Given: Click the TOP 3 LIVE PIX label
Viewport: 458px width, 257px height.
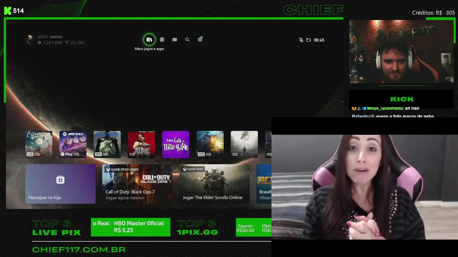Looking at the screenshot, I should 57,228.
